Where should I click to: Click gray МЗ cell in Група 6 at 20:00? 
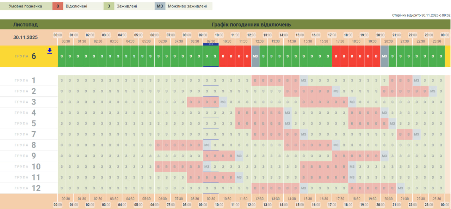click(x=384, y=56)
